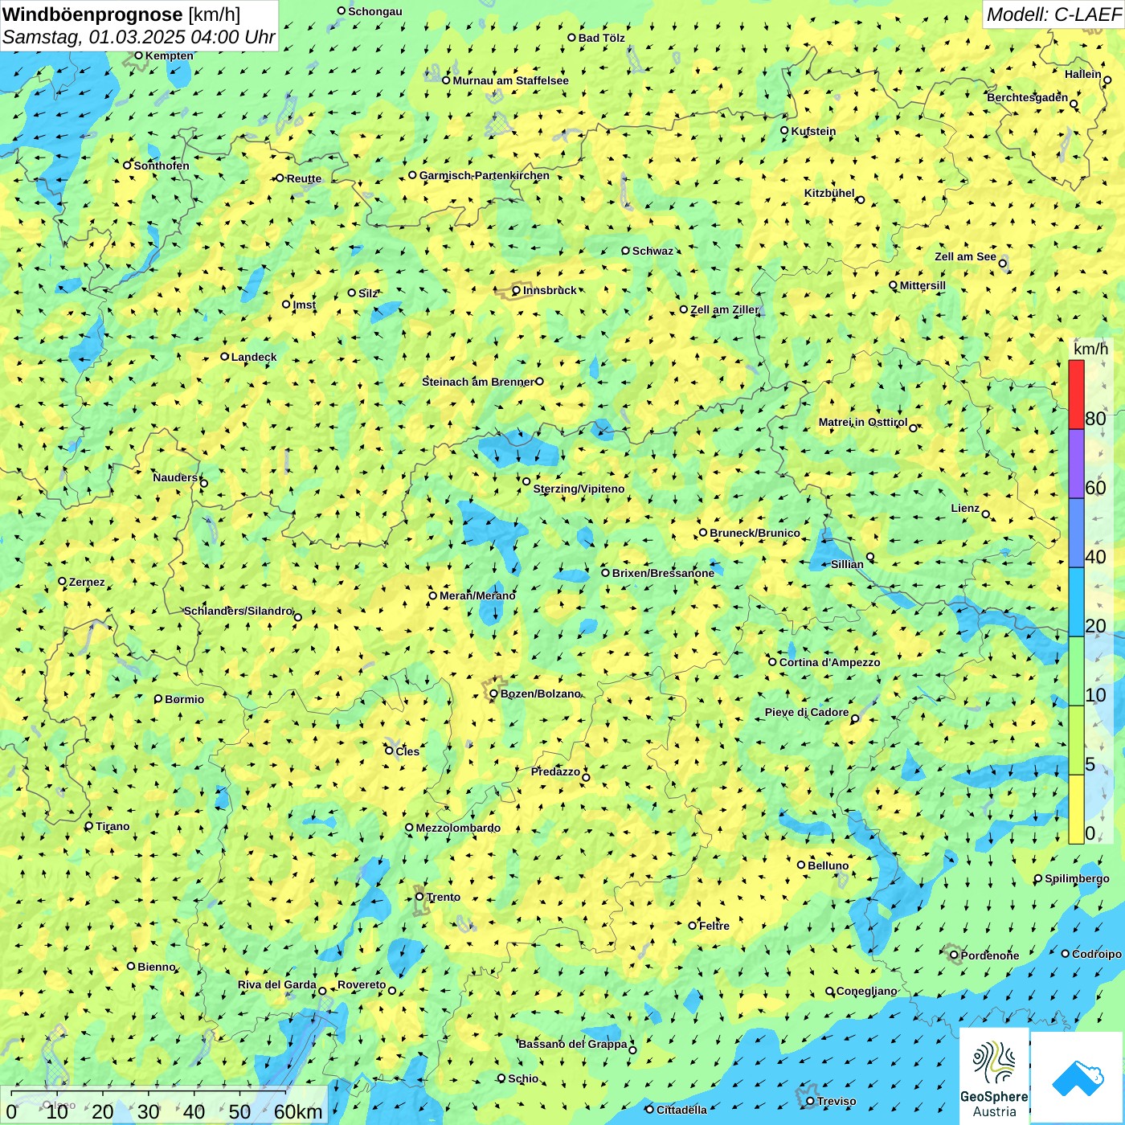Click the Schwaz city marker
Image resolution: width=1125 pixels, height=1125 pixels.
click(625, 251)
